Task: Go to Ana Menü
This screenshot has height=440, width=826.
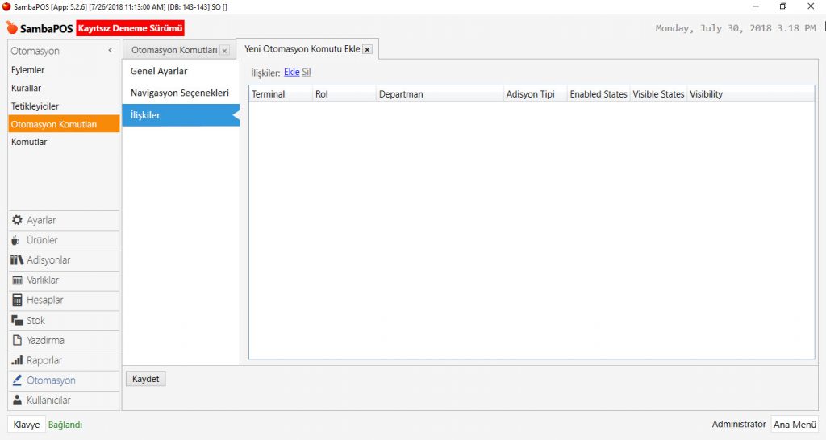Action: click(x=794, y=425)
